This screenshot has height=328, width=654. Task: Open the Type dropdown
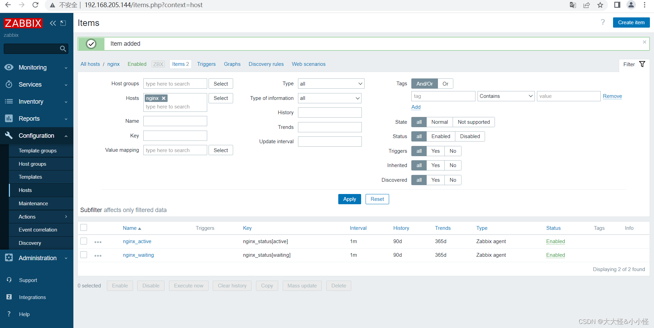pyautogui.click(x=331, y=84)
